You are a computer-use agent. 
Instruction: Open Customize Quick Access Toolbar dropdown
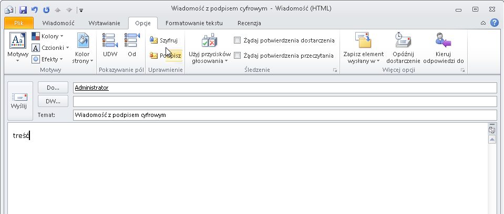coord(81,10)
